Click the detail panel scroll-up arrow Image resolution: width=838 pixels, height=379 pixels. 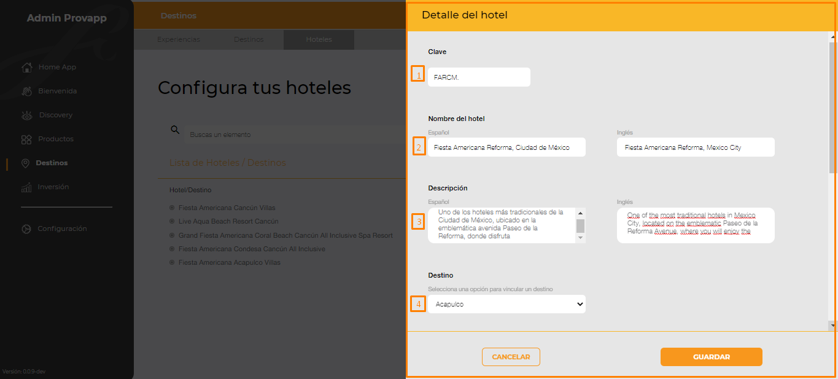point(832,36)
